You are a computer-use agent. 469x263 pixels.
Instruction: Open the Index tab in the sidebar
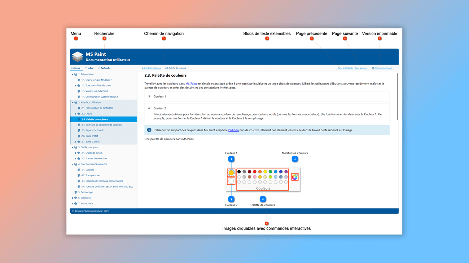[x=89, y=68]
